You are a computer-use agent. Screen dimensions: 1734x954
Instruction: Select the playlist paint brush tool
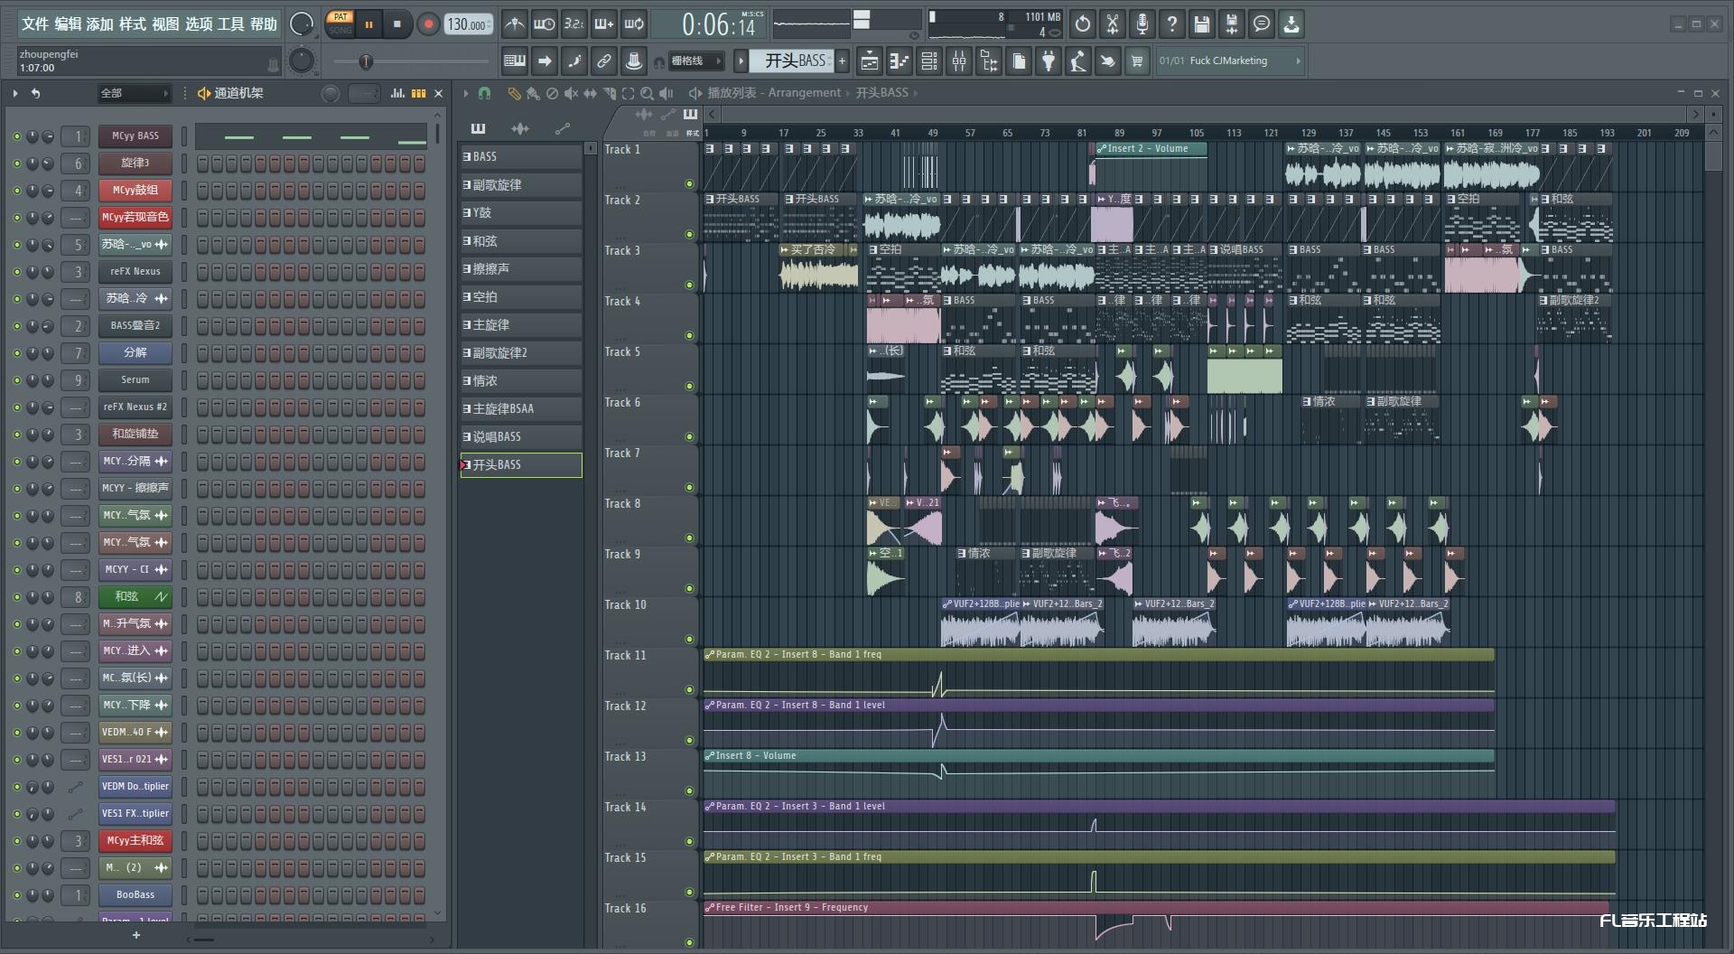pyautogui.click(x=533, y=93)
